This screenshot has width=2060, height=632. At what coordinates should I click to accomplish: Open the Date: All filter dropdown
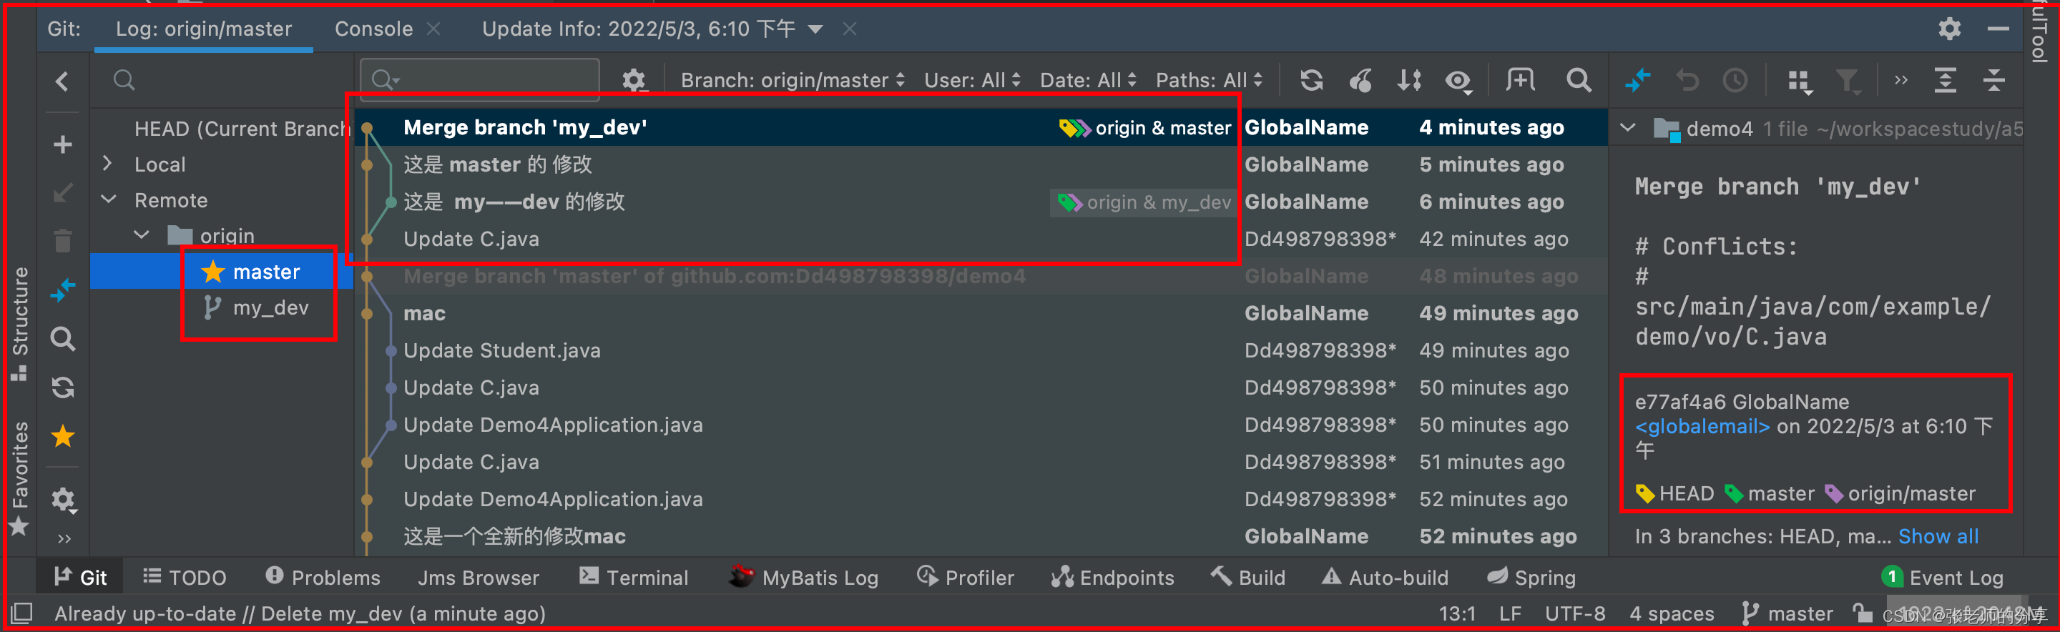[x=1089, y=80]
